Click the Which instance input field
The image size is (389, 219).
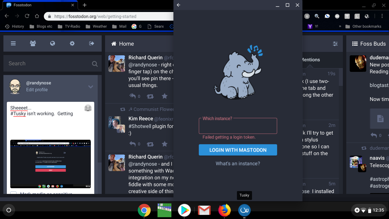click(238, 126)
